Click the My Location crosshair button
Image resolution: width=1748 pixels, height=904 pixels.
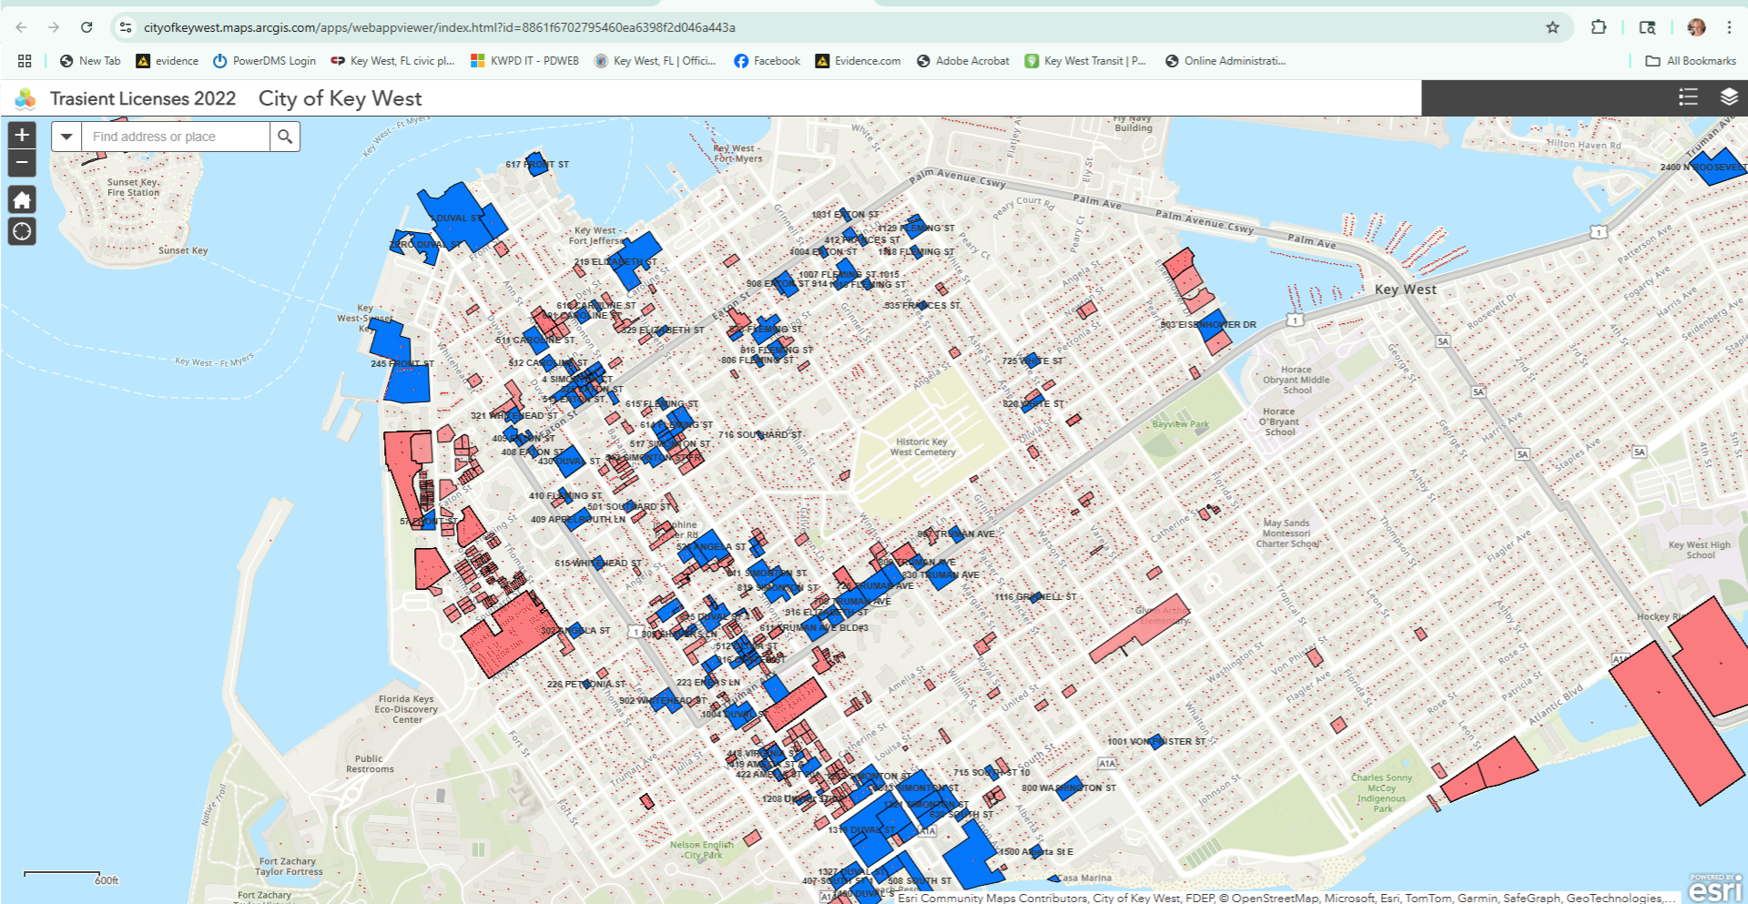(22, 231)
